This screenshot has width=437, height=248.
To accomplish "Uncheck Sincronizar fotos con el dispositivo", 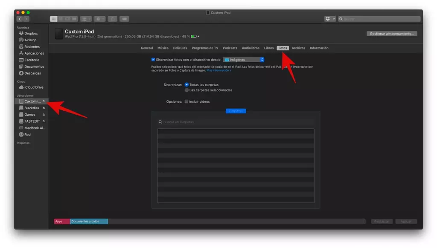I will [x=153, y=60].
